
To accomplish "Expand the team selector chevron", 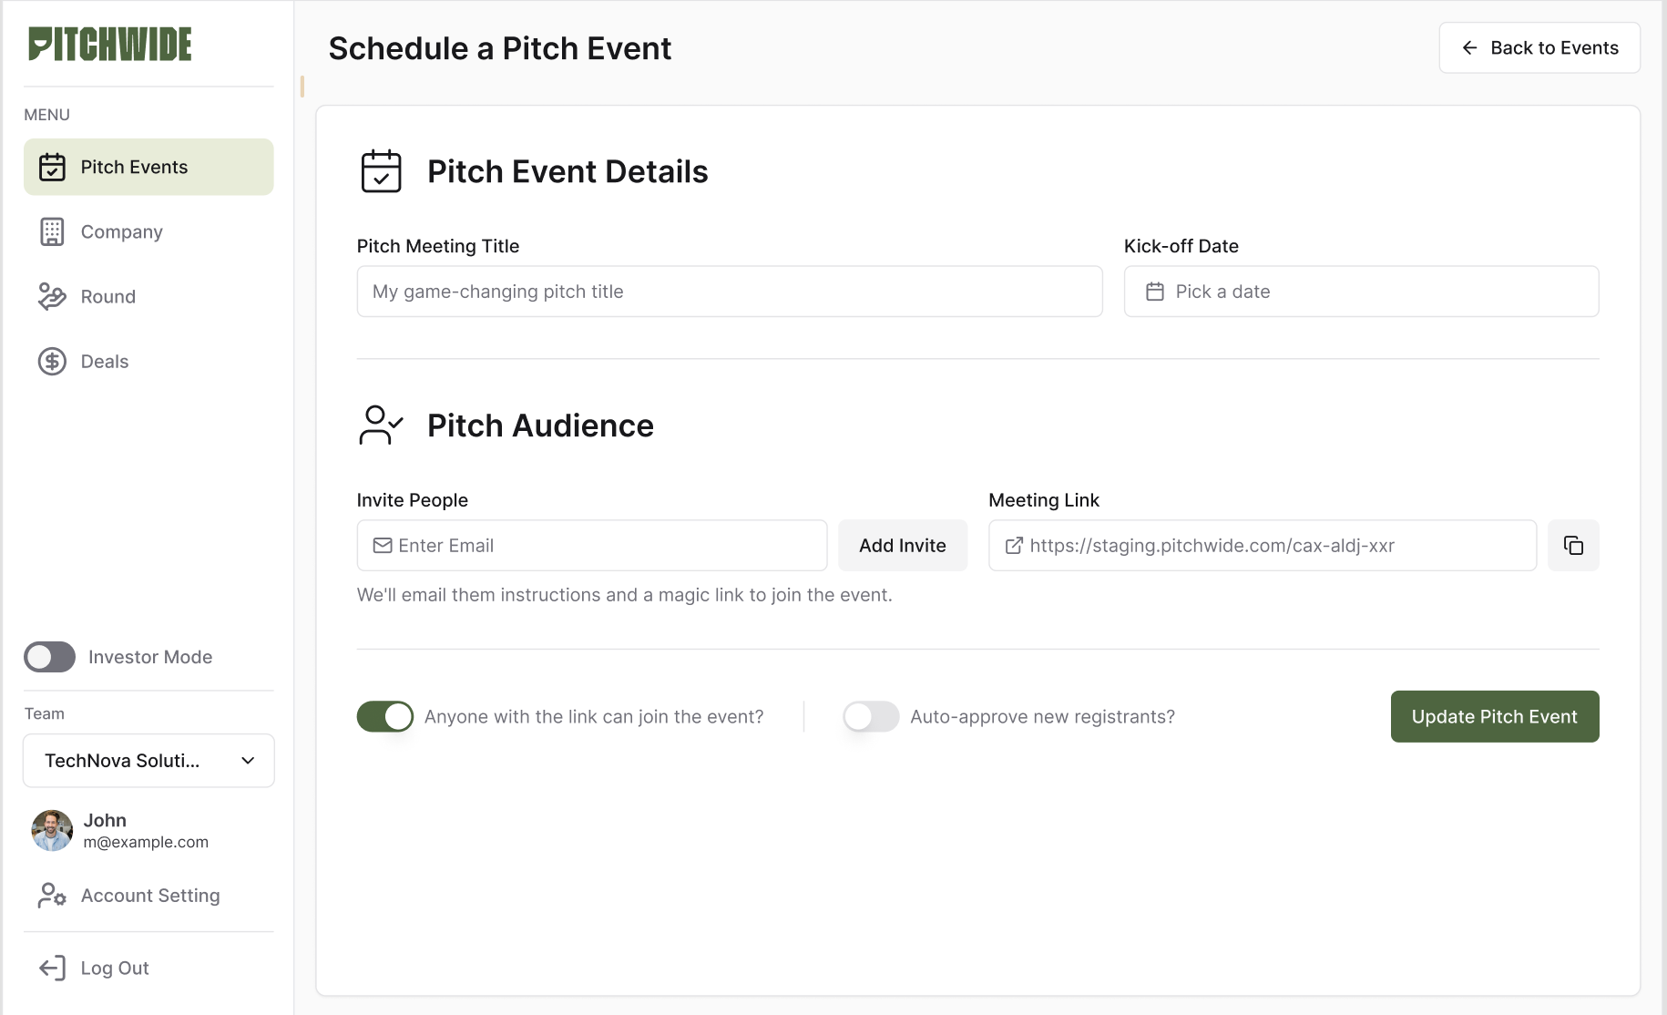I will pyautogui.click(x=247, y=760).
